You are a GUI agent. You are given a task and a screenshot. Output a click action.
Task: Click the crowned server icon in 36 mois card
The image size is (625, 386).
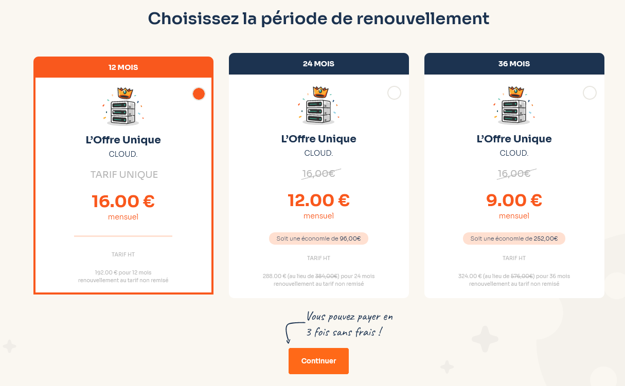(514, 105)
